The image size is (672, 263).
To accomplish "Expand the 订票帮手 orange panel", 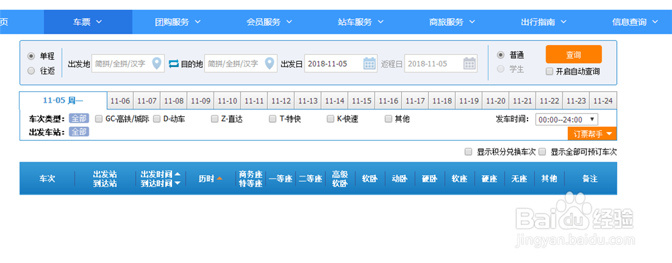I will 592,134.
